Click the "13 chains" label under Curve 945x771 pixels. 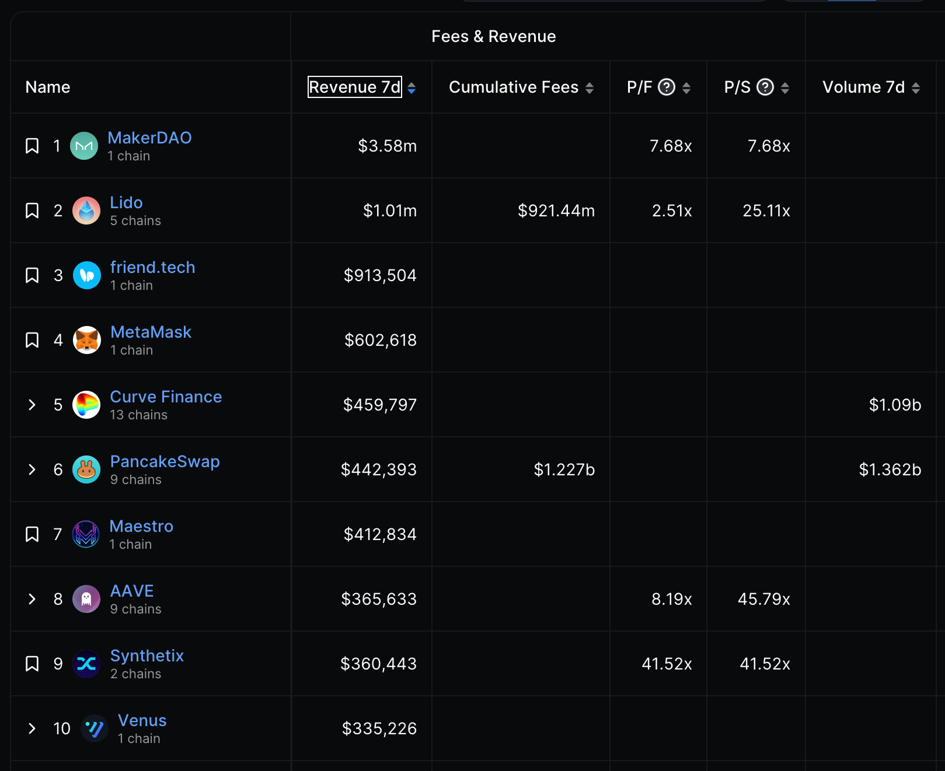click(x=139, y=415)
